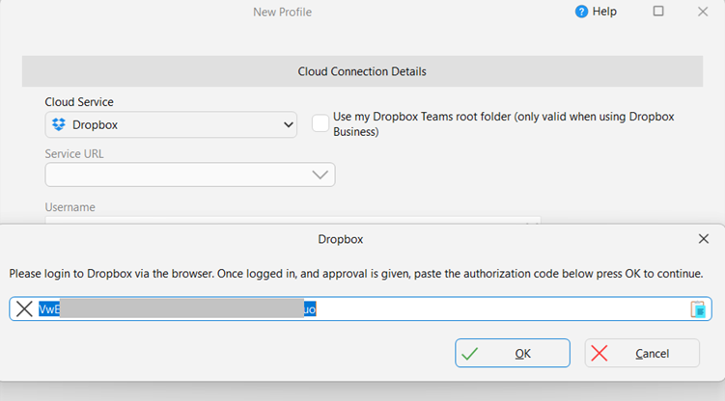Viewport: 725px width, 401px height.
Task: Enable Use my Dropbox Teams root folder
Action: tap(320, 123)
